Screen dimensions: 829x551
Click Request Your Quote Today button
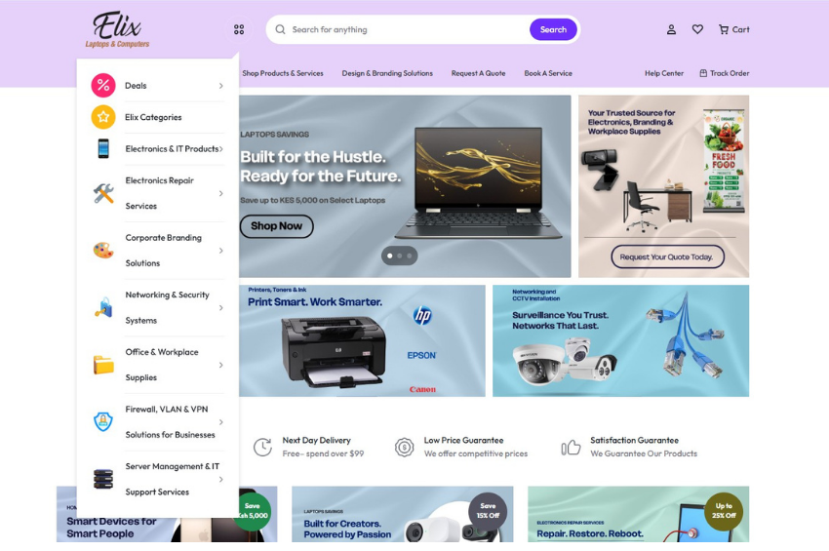coord(667,256)
